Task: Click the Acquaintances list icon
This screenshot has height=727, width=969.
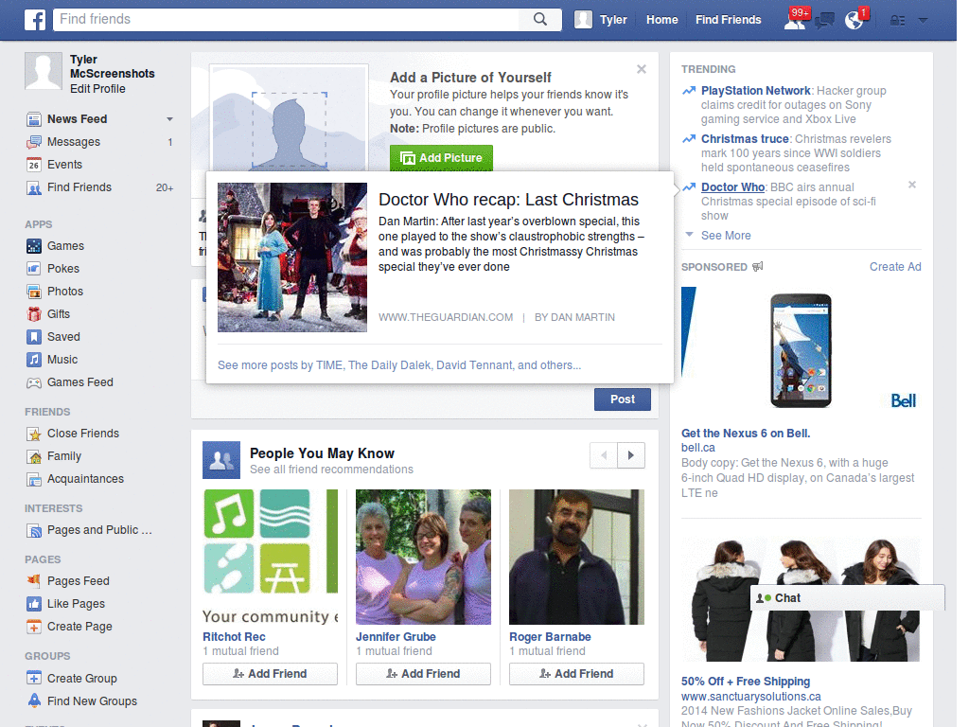Action: (34, 479)
